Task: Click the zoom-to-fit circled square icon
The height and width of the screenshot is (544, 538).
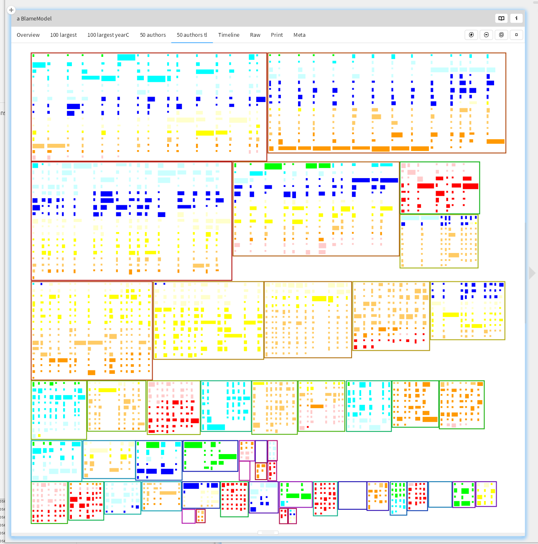Action: (x=501, y=35)
